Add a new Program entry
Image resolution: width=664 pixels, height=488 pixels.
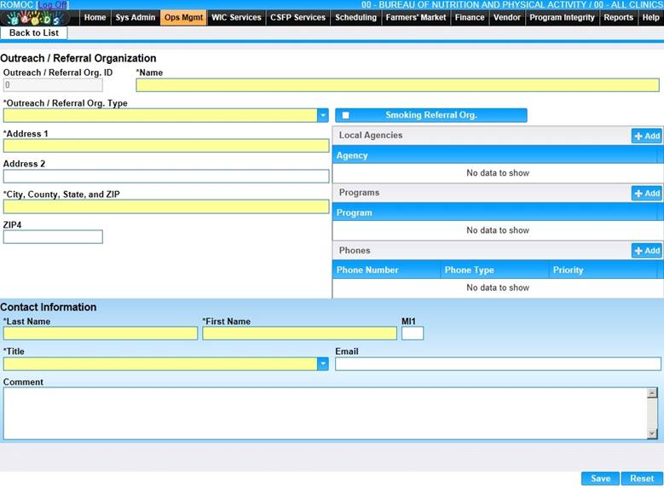pyautogui.click(x=646, y=194)
